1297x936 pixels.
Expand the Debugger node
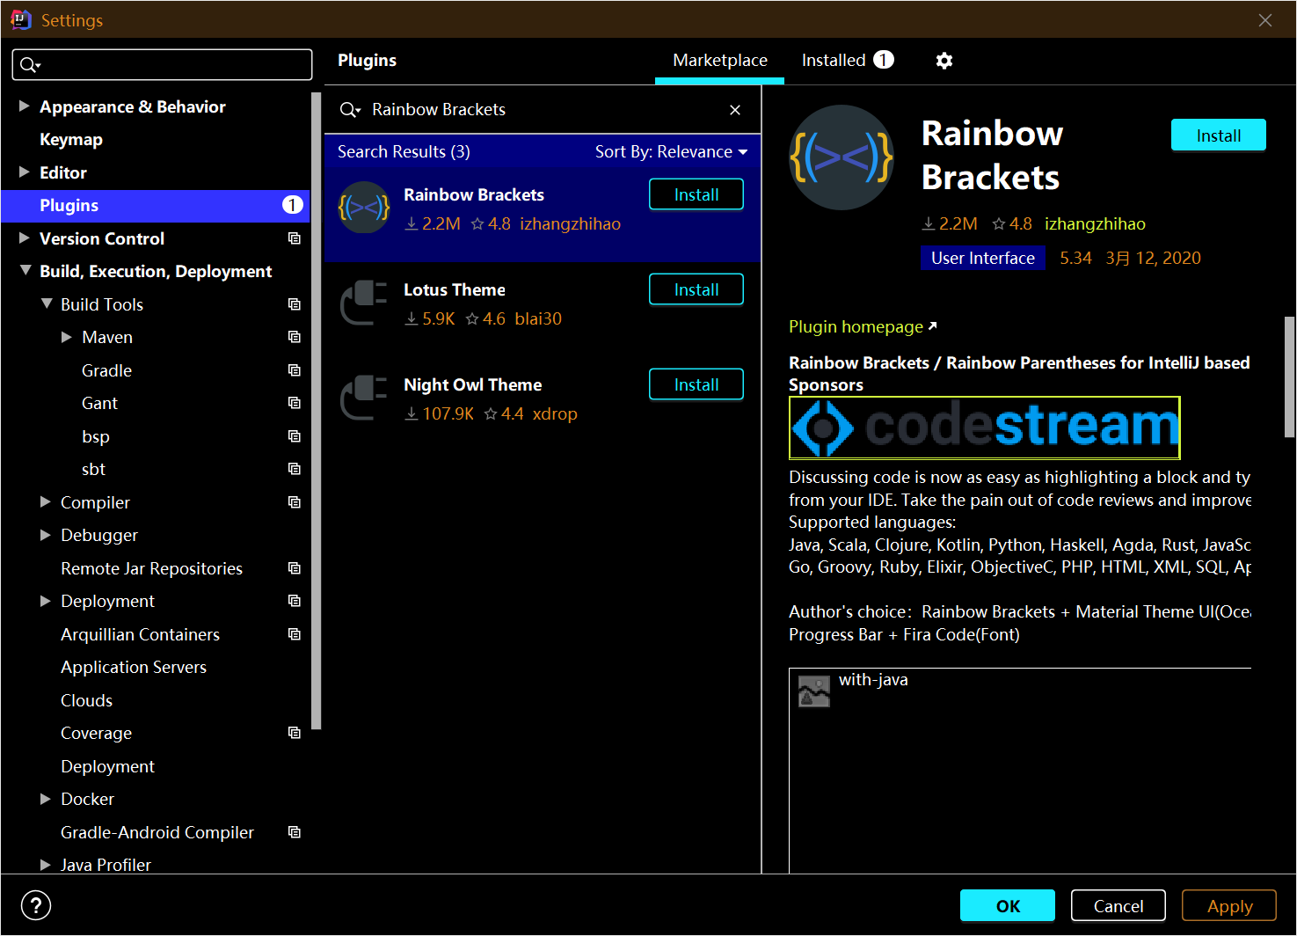(x=46, y=535)
